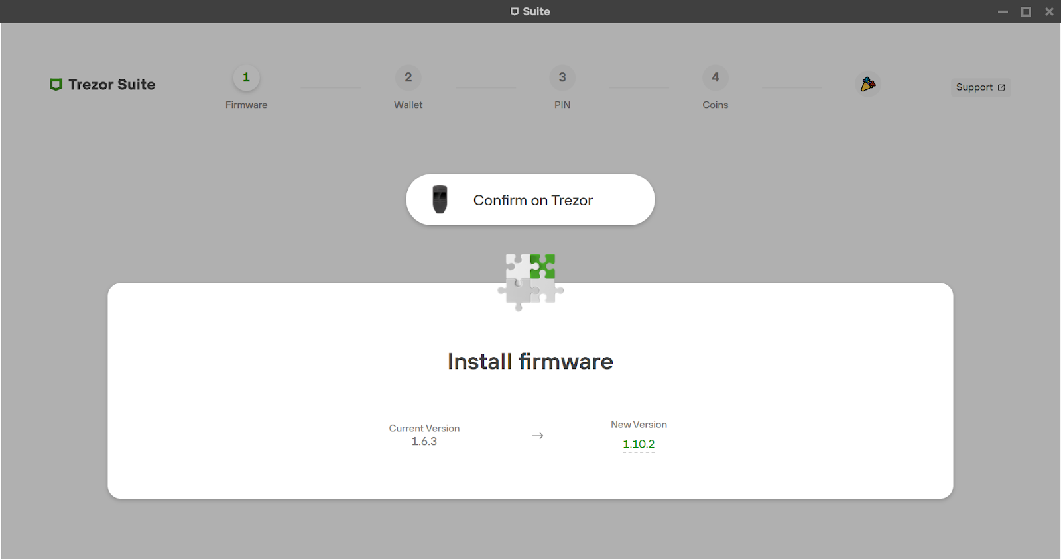Select step 1 Firmware circle

pyautogui.click(x=246, y=77)
